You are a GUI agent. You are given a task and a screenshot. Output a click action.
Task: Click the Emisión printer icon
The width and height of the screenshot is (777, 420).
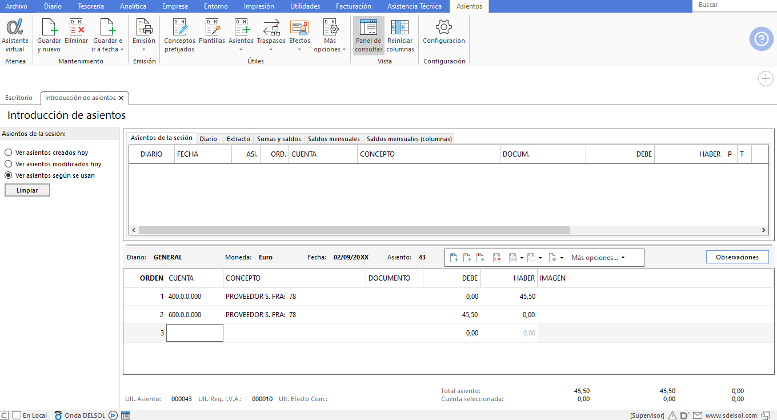pos(144,27)
